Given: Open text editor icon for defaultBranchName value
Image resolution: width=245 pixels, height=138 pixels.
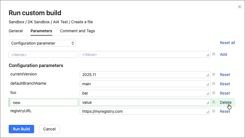Looking at the screenshot, I should [214, 84].
